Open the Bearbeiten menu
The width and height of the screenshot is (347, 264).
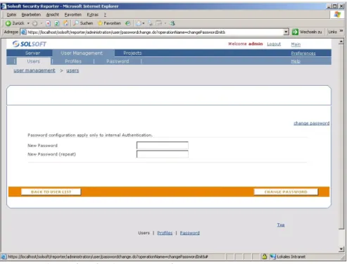click(31, 15)
